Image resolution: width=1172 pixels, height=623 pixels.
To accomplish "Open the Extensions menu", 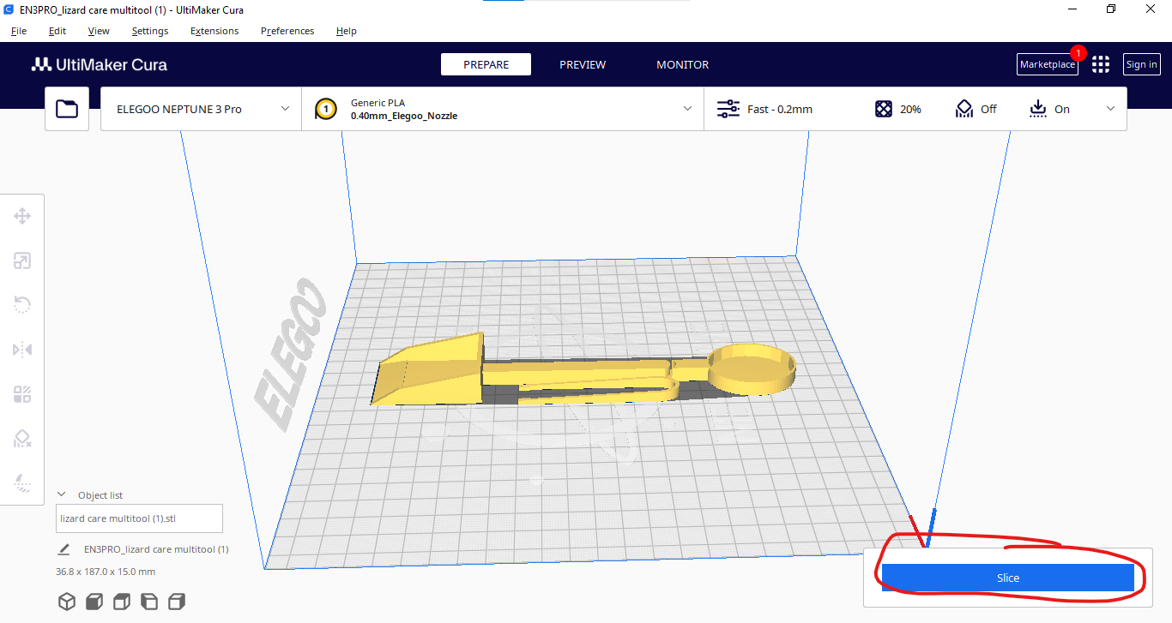I will coord(214,31).
